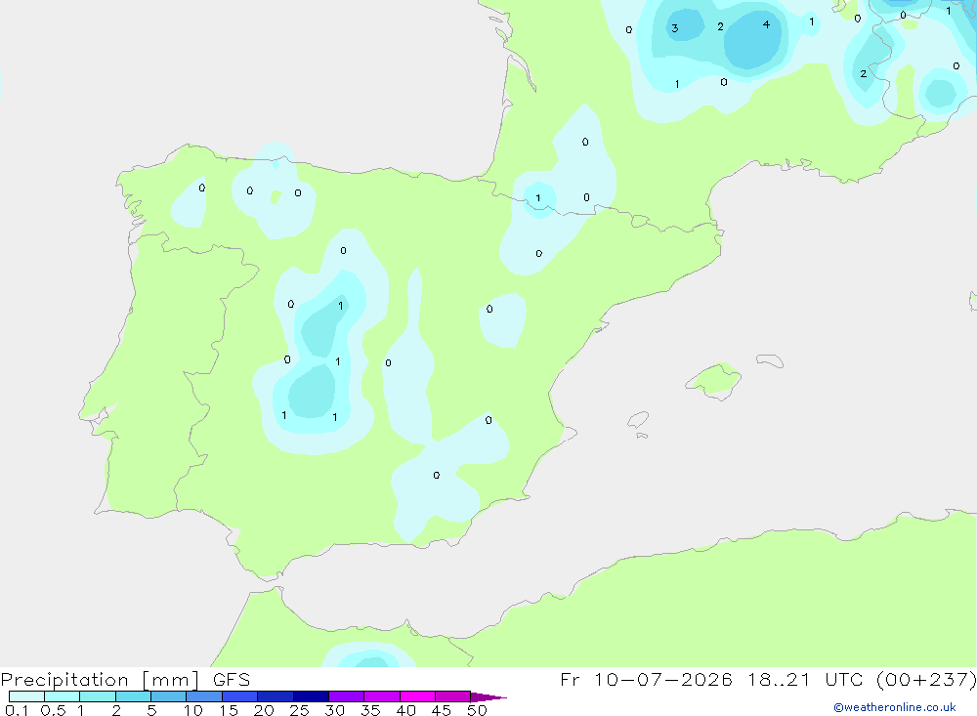The height and width of the screenshot is (716, 977).
Task: Click the 'Precipitation [mm]' title text
Action: coord(100,680)
